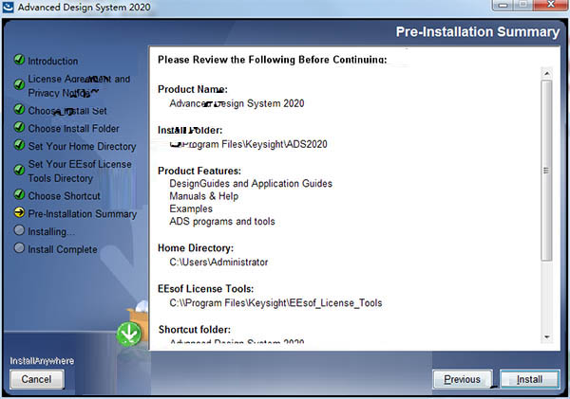Select the Choose Shortcut step label
Screen dimensions: 570x399
coord(65,196)
